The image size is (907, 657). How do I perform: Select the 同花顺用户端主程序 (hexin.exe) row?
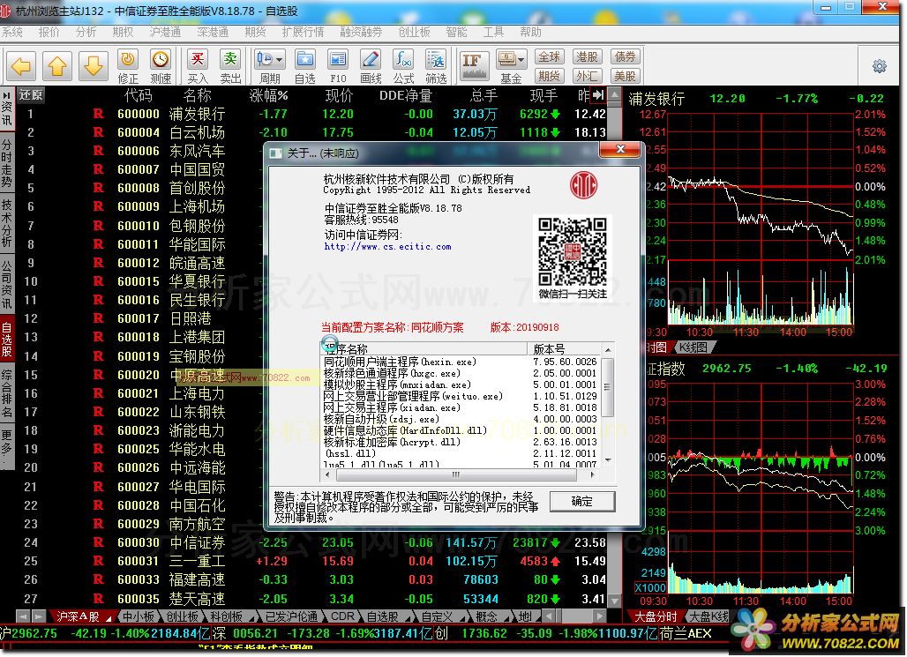coord(461,362)
